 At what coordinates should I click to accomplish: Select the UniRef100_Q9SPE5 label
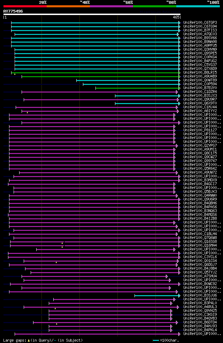coord(200,53)
